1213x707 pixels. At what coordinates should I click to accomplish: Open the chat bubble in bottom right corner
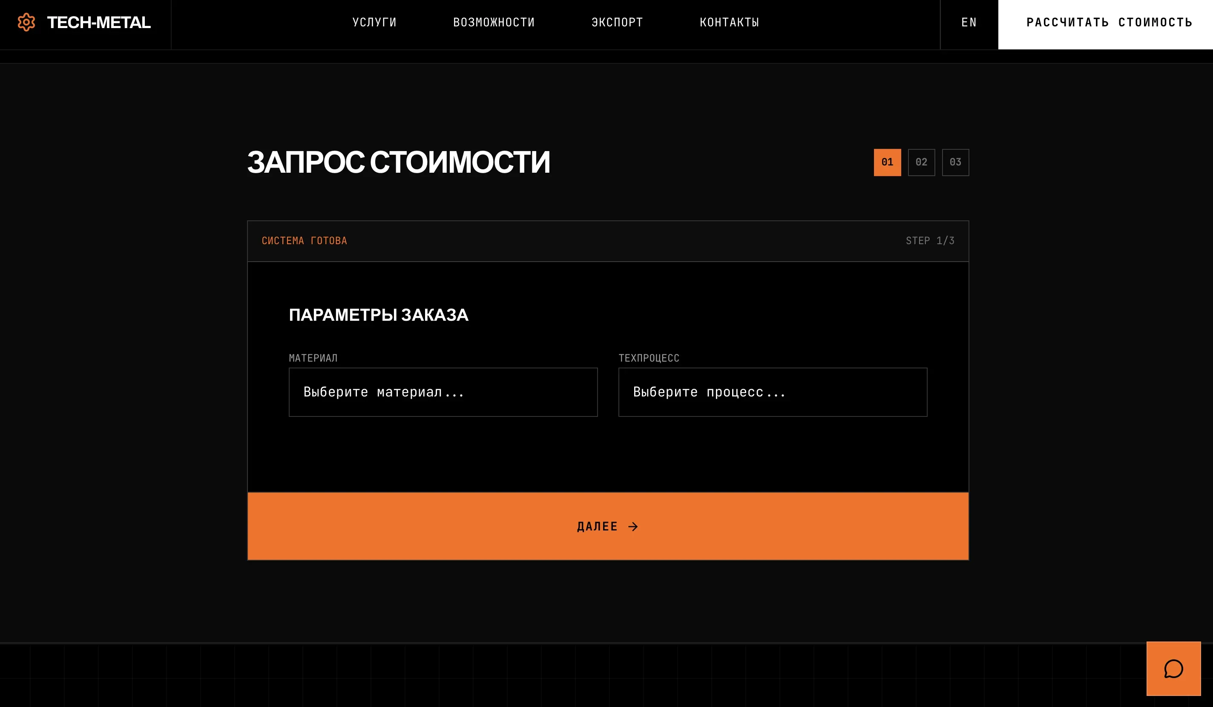1173,669
